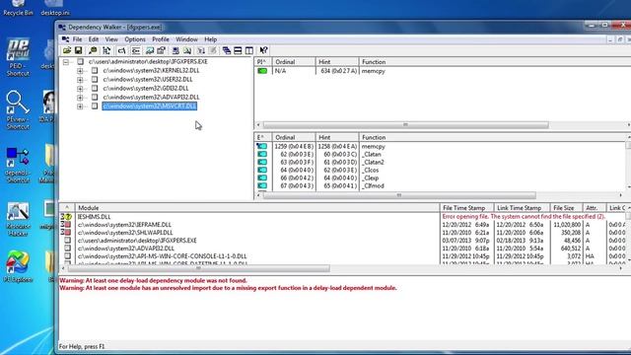Expand the GDI32.DLL tree node

[x=80, y=89]
